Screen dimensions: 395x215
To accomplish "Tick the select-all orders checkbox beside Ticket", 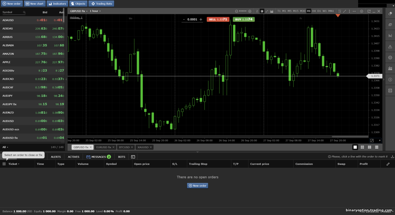I will point(4,164).
